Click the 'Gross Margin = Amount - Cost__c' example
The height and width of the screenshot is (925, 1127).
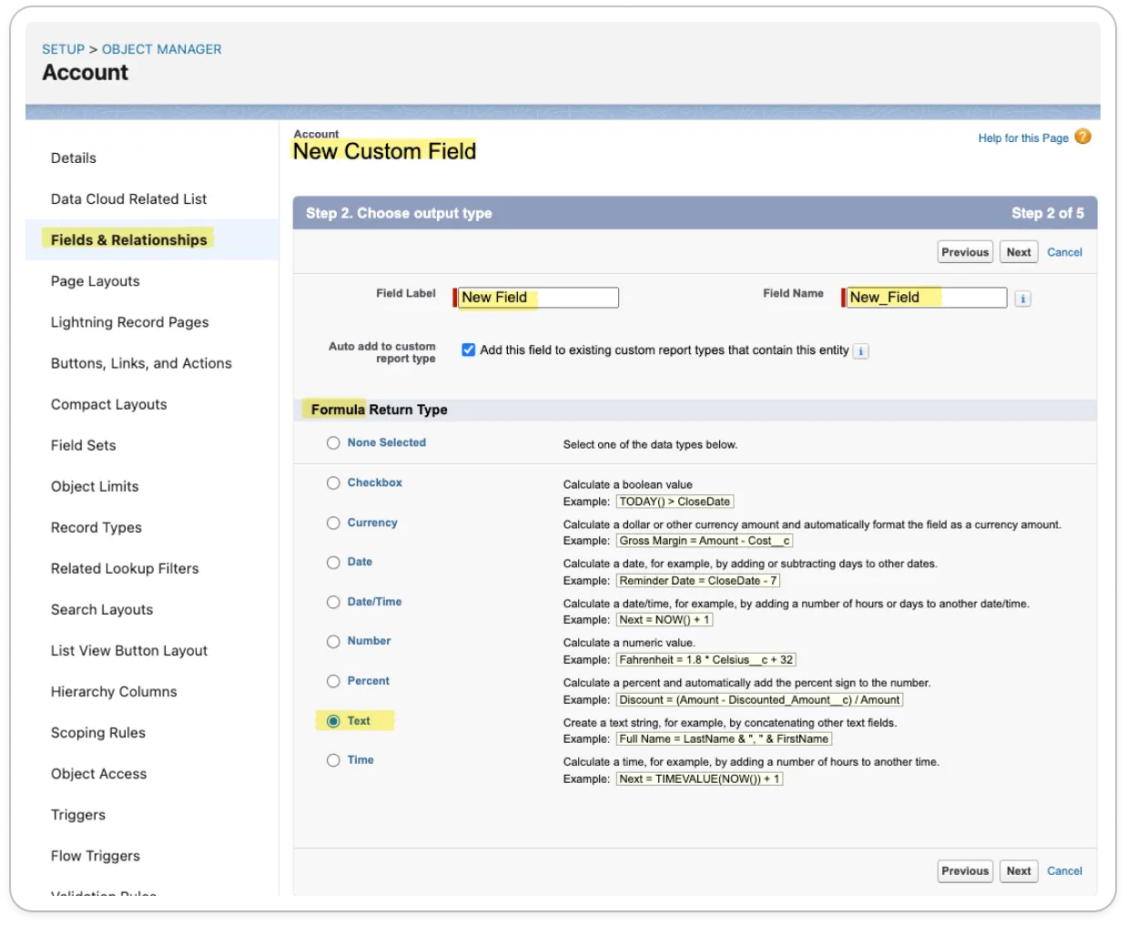705,541
